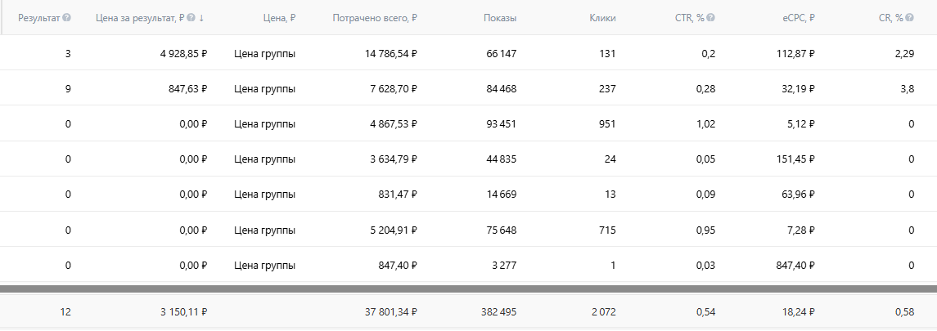
Task: Click Цена группы in the 847,63 ₽ row
Action: pyautogui.click(x=264, y=88)
